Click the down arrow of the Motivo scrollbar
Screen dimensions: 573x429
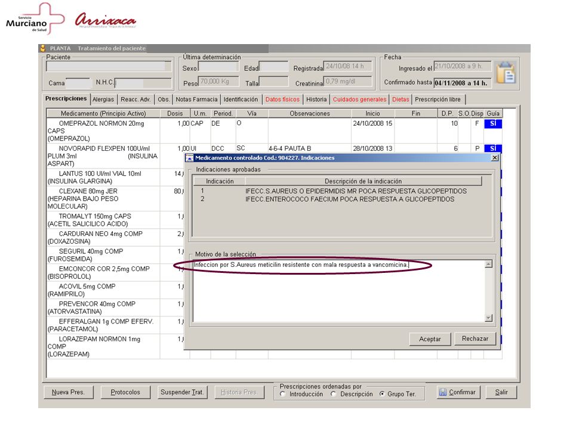(x=489, y=318)
